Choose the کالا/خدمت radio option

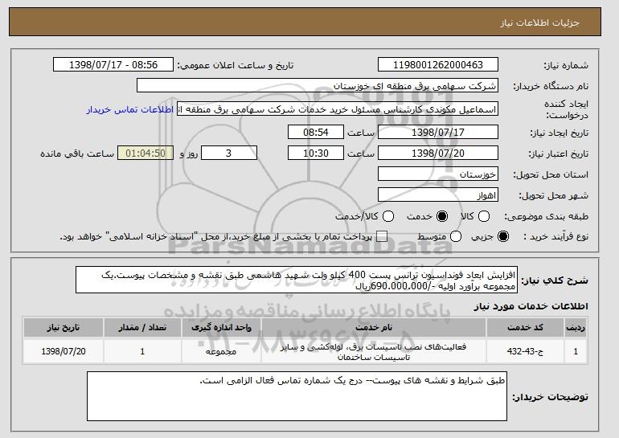(389, 216)
